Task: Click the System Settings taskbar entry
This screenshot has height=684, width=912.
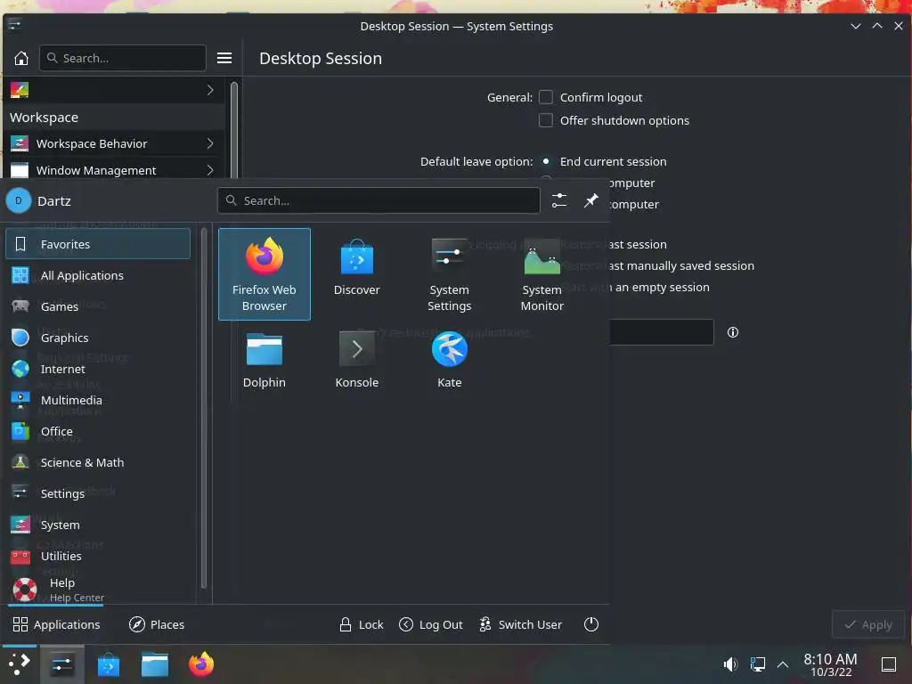Action: point(61,664)
